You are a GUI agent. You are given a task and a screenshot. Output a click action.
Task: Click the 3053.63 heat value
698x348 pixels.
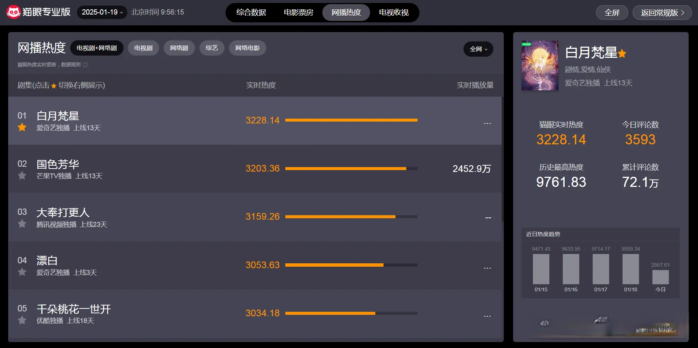(263, 265)
